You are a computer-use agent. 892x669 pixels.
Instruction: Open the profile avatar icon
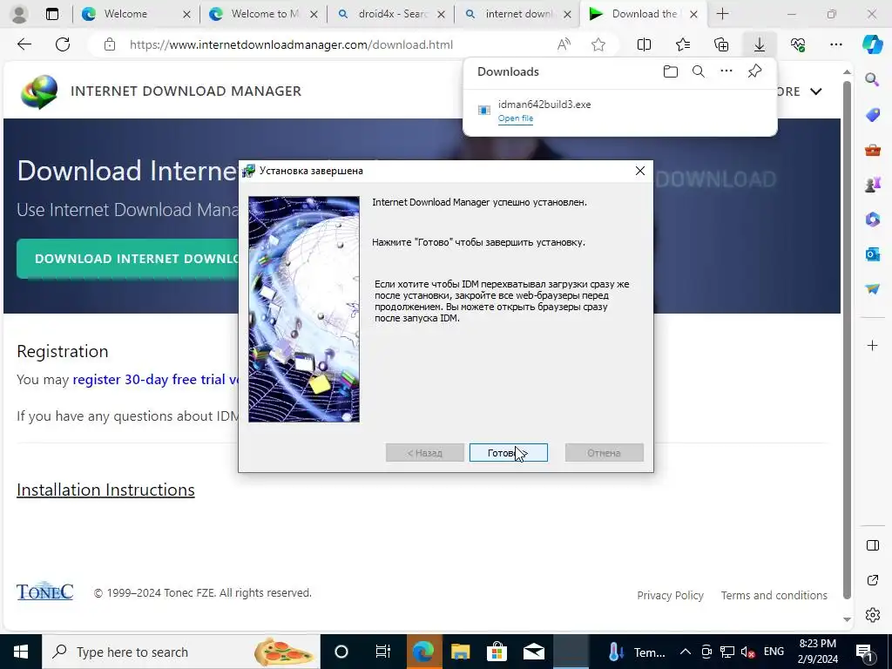pos(19,14)
